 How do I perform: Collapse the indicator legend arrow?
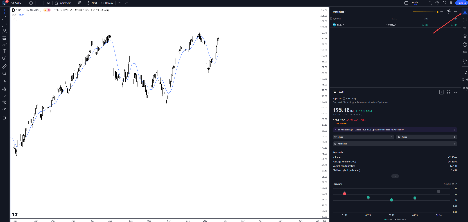tap(14, 19)
